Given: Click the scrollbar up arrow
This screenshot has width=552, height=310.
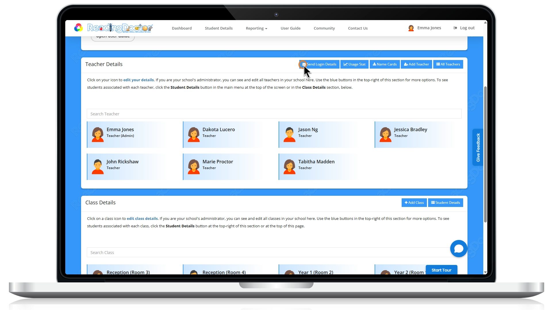Looking at the screenshot, I should coord(485,22).
